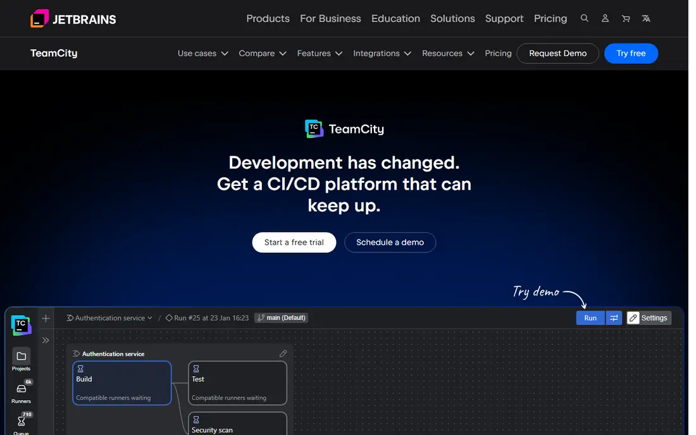Click the TeamCity logo in hero section
Screen dimensions: 696x435
tap(344, 129)
